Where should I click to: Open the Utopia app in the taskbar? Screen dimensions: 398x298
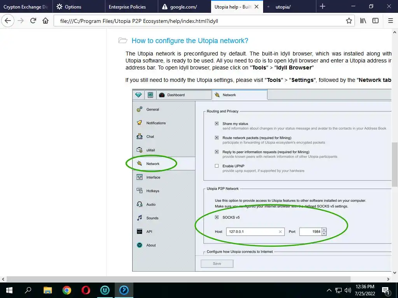pyautogui.click(x=105, y=290)
